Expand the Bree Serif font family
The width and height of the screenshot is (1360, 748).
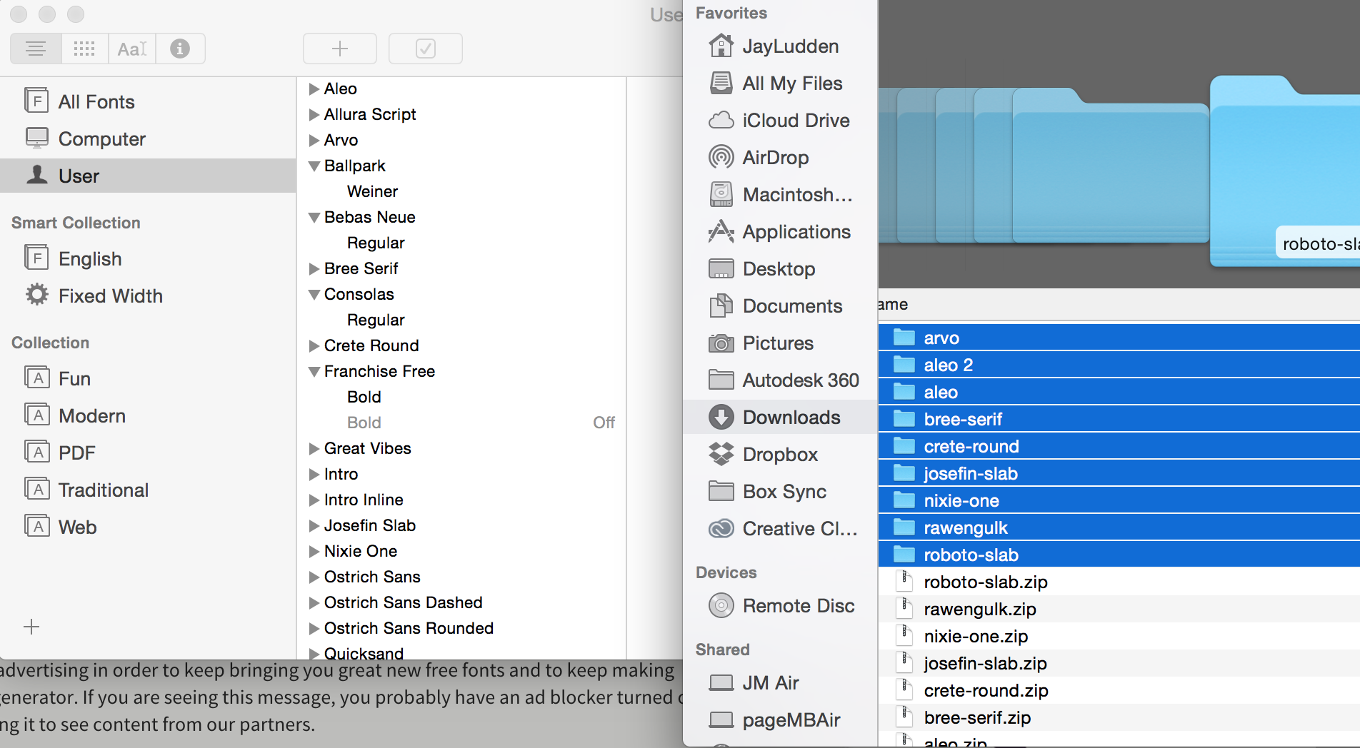[x=314, y=269]
